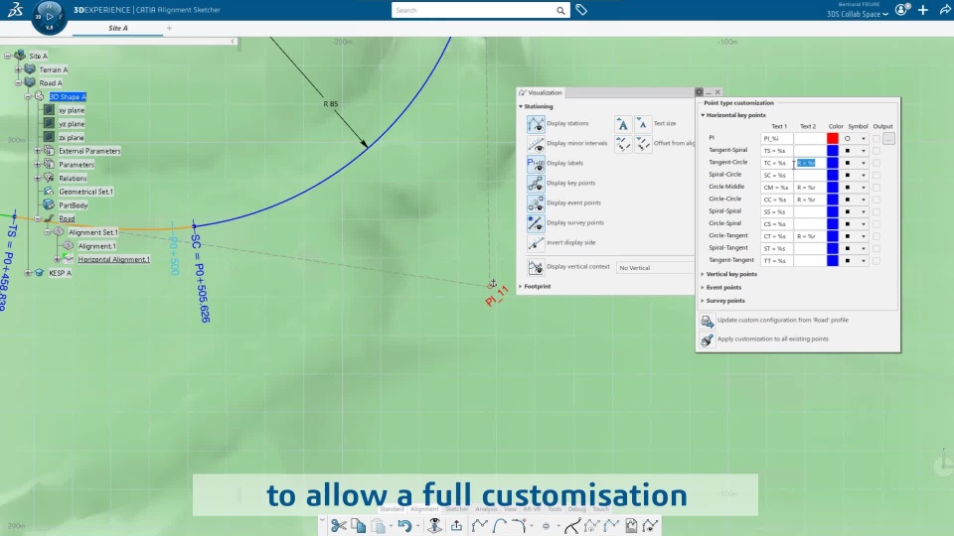Toggle the Display labels icon
Viewport: 954px width, 536px height.
click(536, 164)
